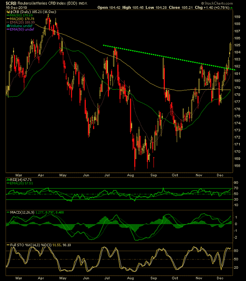Click the Reuters/Jefferies CRB Index (EOD) title
This screenshot has height=281, width=246.
pyautogui.click(x=48, y=3)
